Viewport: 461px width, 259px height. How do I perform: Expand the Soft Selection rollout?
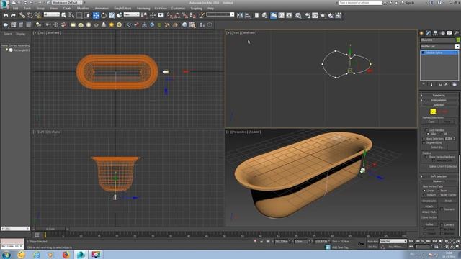pos(439,176)
